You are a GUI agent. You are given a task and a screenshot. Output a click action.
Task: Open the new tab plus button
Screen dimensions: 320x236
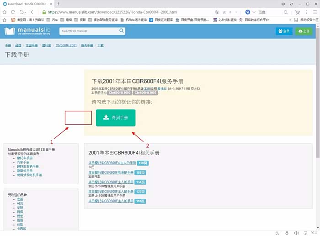point(58,4)
